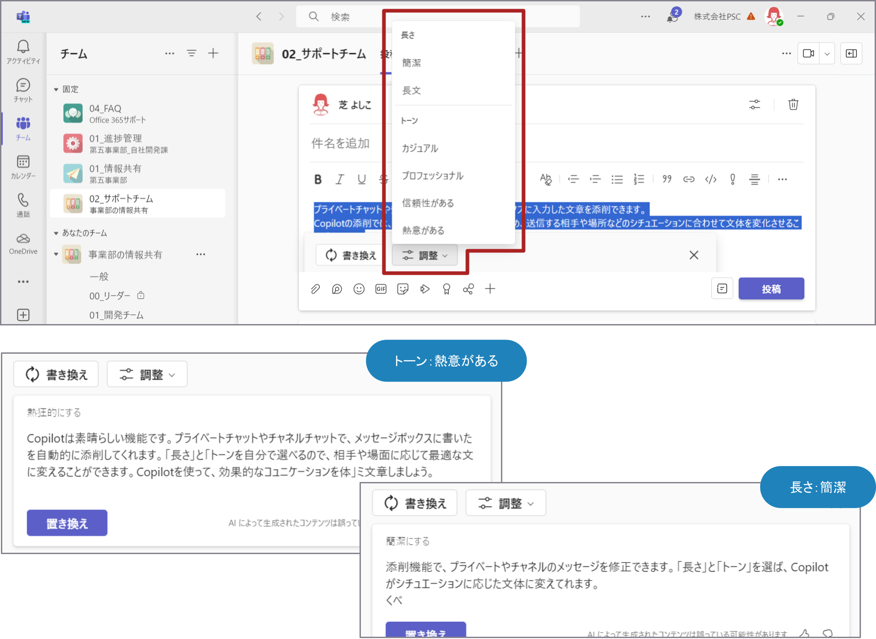
Task: Select 簡潔 from the length menu
Action: click(454, 63)
